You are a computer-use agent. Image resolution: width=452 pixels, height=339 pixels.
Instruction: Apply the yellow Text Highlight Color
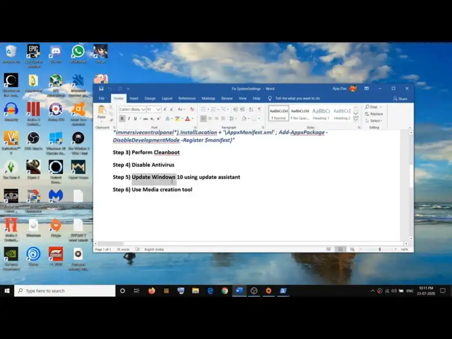(177, 118)
